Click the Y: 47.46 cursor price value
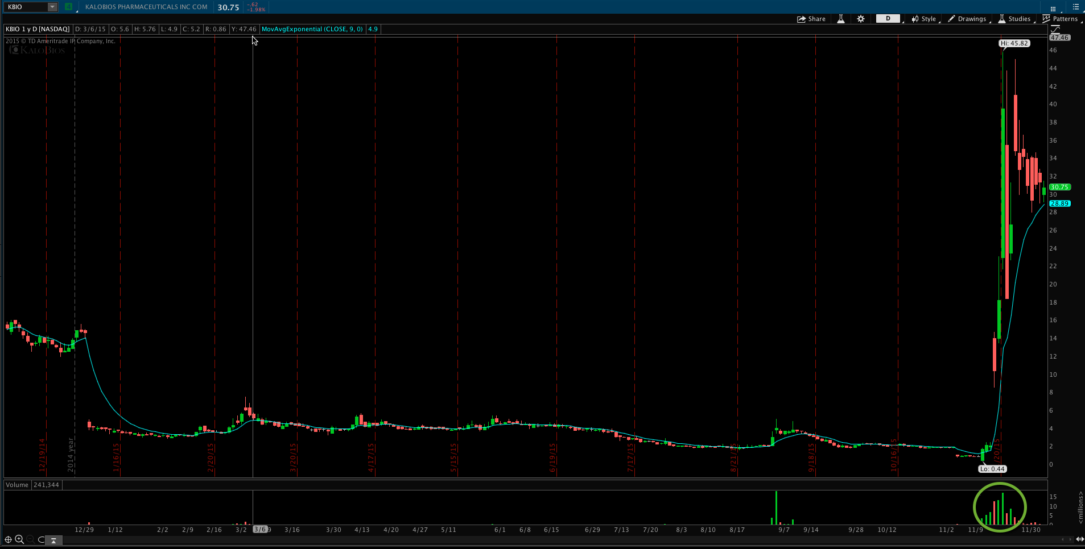The image size is (1085, 549). tap(244, 29)
